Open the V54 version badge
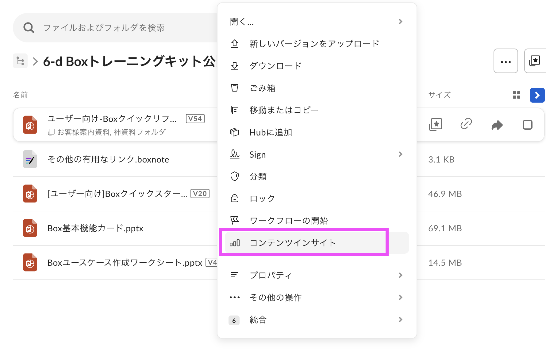This screenshot has height=349, width=546. click(195, 119)
